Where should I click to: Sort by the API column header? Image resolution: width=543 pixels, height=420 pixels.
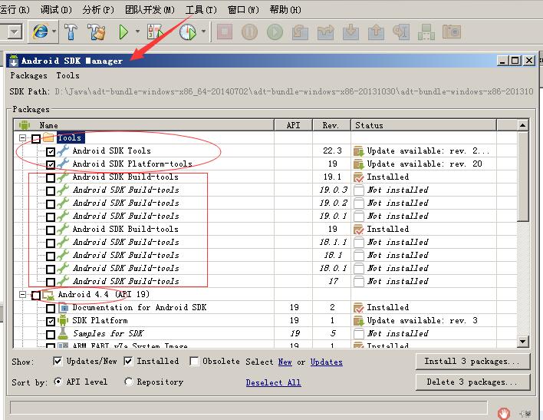point(293,125)
